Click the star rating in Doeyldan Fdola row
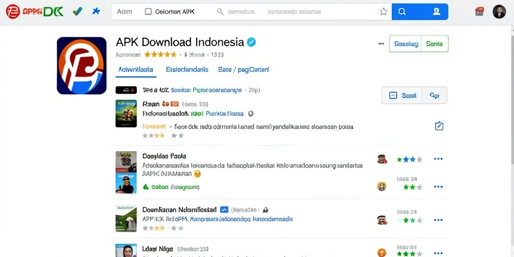 [410, 160]
